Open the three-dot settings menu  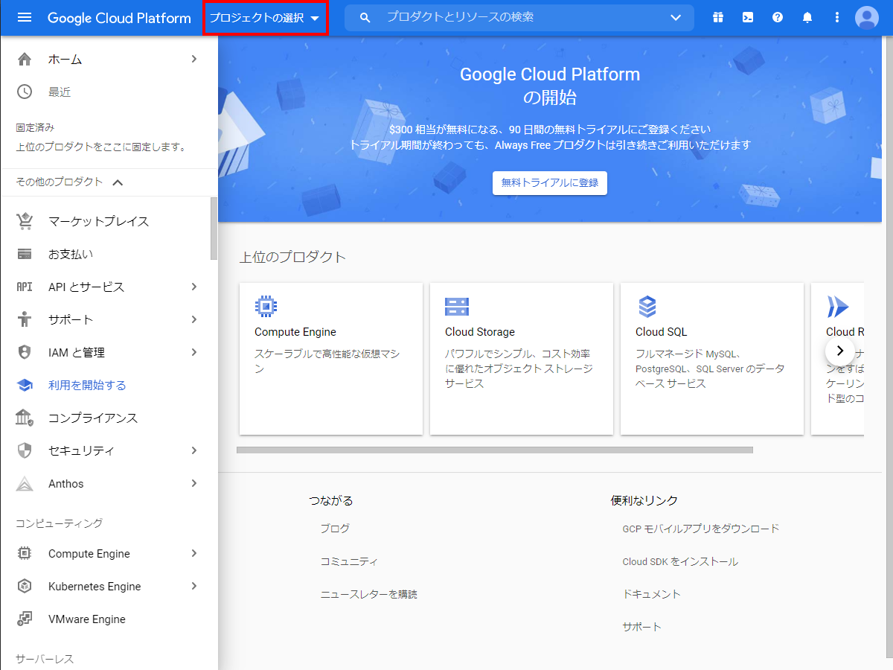point(837,17)
